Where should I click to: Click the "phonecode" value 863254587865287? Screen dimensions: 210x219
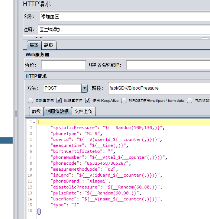tap(106, 163)
